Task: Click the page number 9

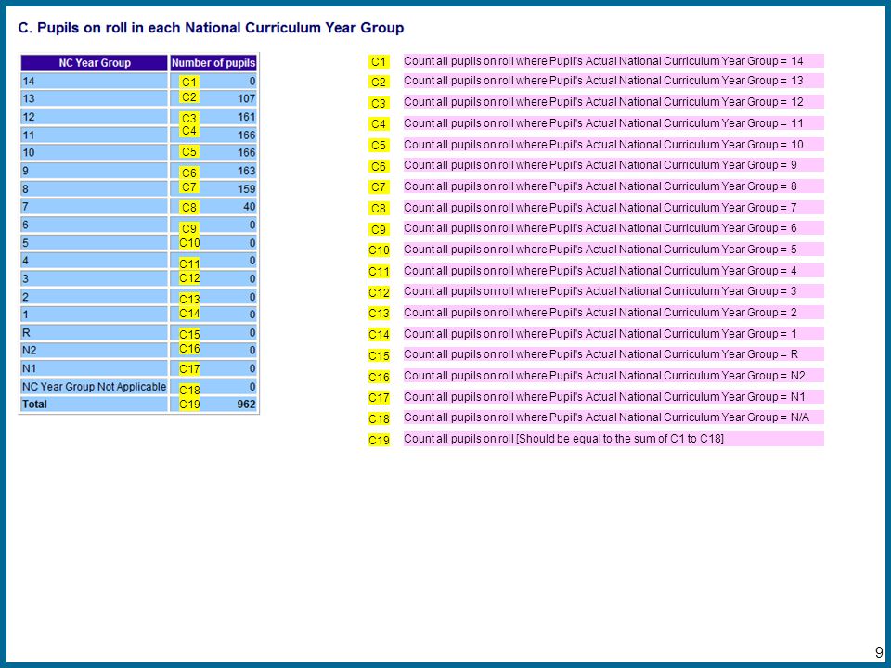Action: (879, 652)
